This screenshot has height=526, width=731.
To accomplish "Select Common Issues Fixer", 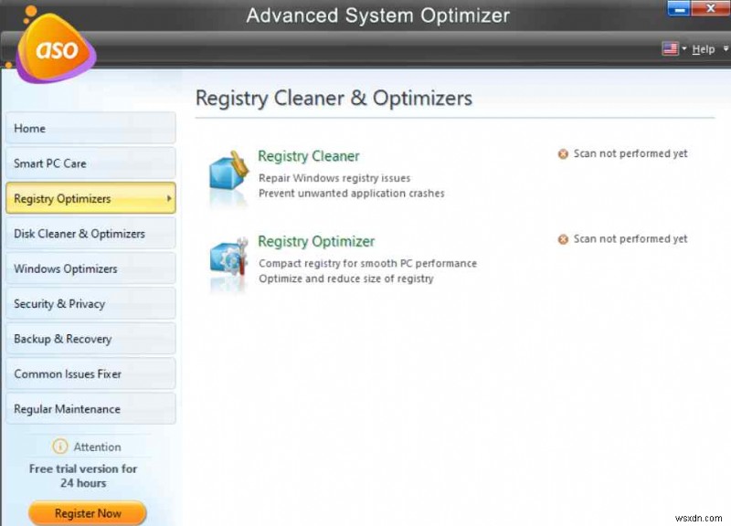I will [x=90, y=373].
